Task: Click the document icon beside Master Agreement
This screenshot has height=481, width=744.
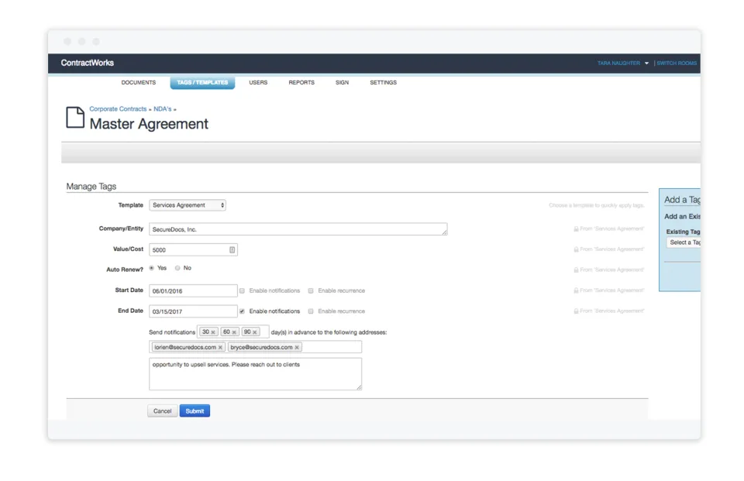Action: click(75, 117)
